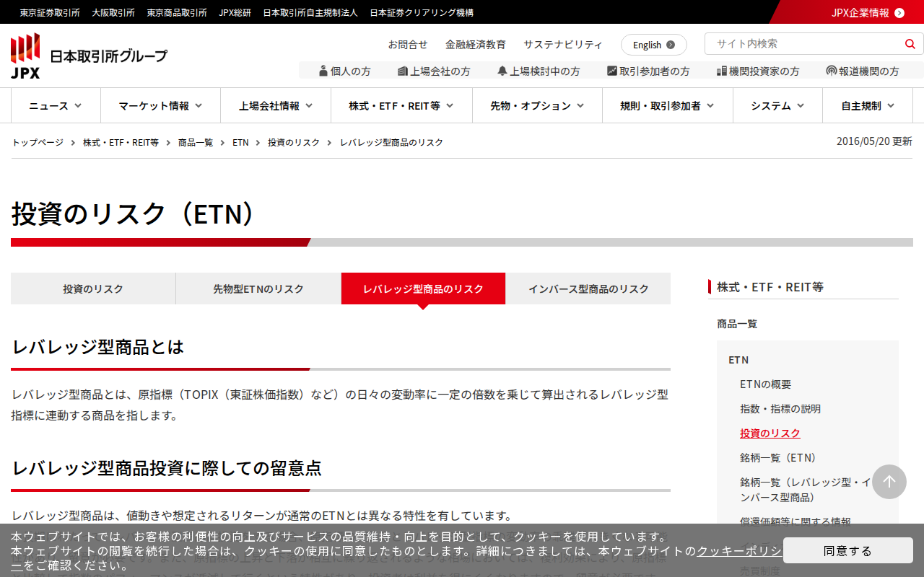Expand the 自主規制 menu
Image resolution: width=924 pixels, height=577 pixels.
coord(868,105)
